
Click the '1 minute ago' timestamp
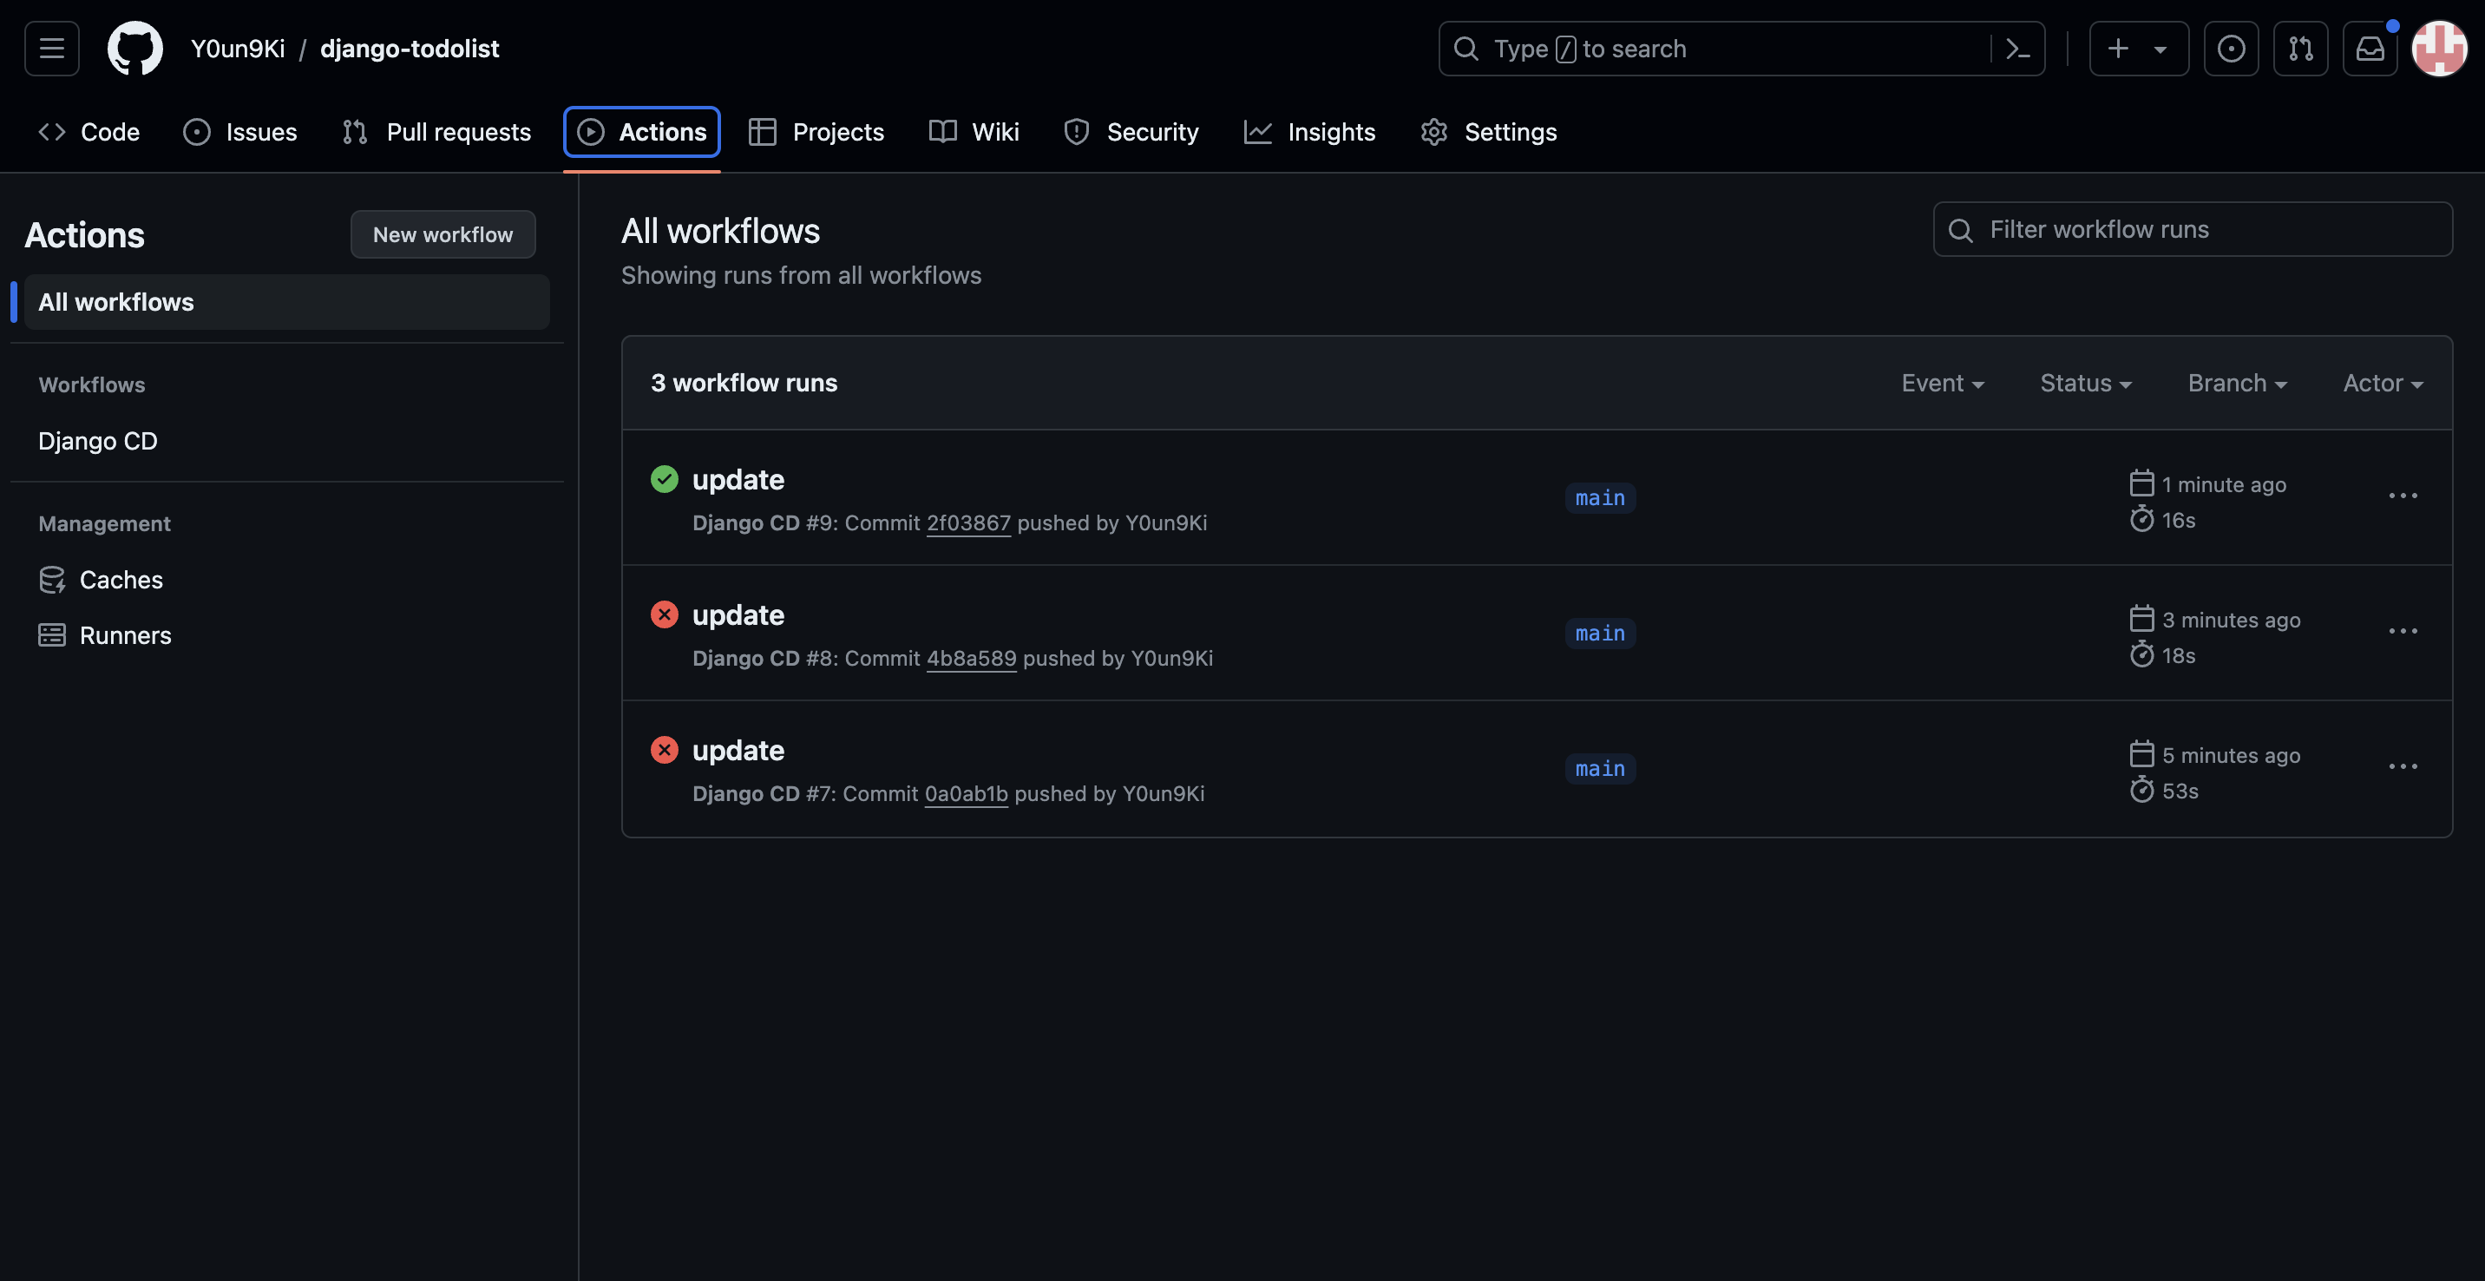(2224, 484)
